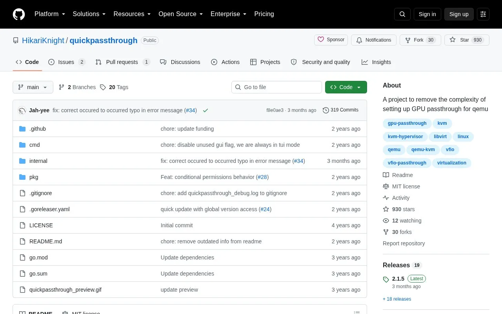The image size is (502, 314).
Task: Click the cmd folder icon
Action: point(22,145)
